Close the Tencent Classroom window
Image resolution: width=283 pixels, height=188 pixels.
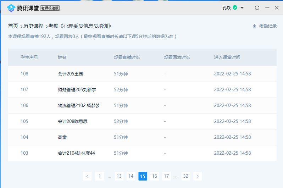(277, 8)
